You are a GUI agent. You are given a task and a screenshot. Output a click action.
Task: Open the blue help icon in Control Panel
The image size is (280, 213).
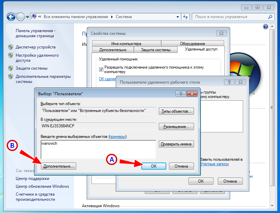[x=266, y=27]
